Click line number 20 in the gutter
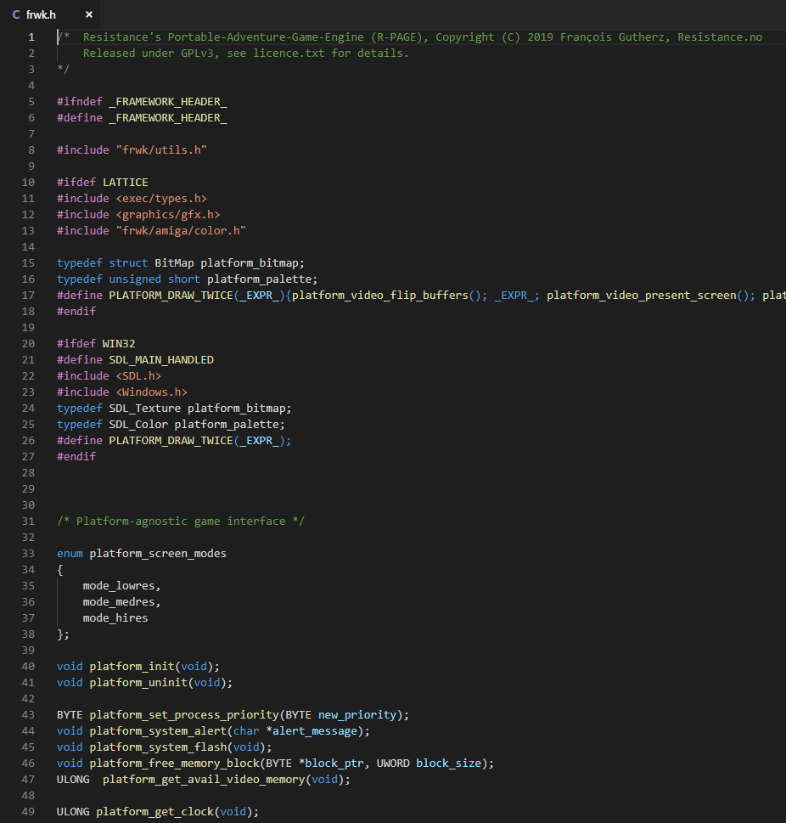This screenshot has height=823, width=786. (28, 343)
